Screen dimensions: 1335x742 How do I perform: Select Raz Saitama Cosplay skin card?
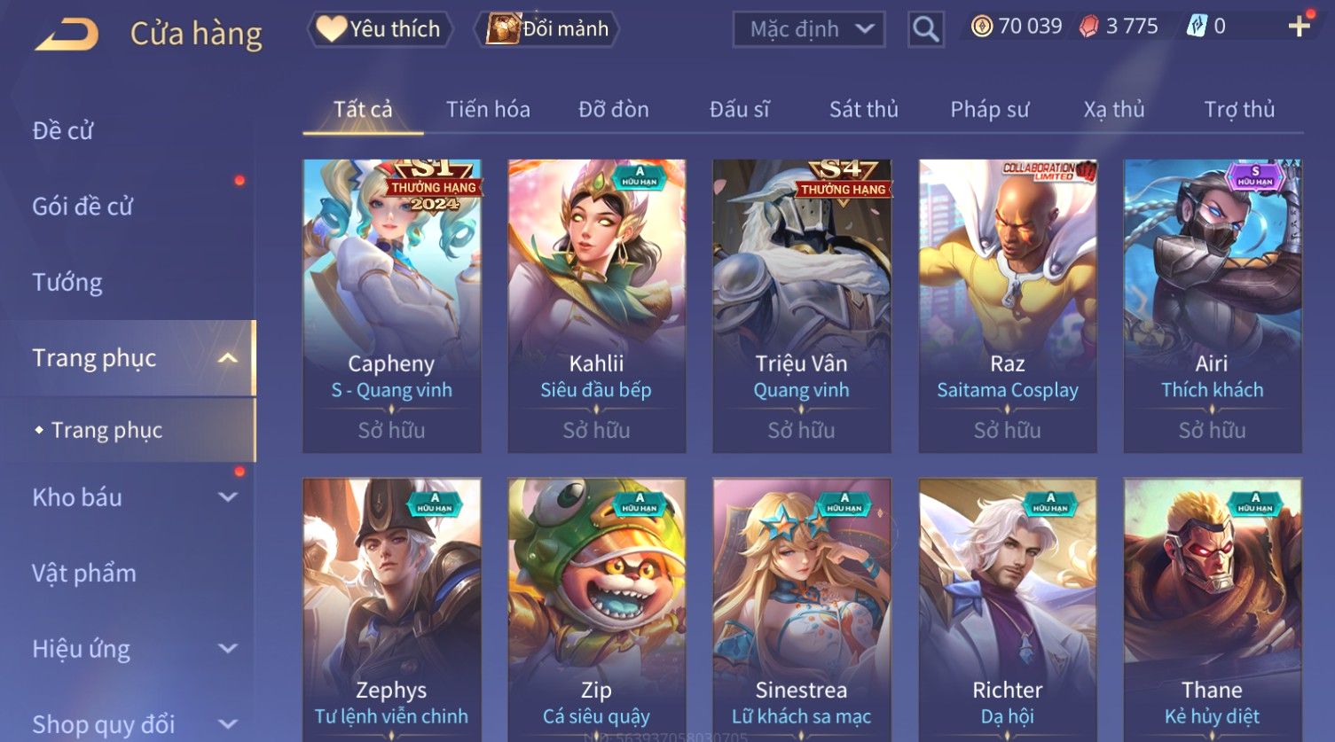click(x=1008, y=307)
